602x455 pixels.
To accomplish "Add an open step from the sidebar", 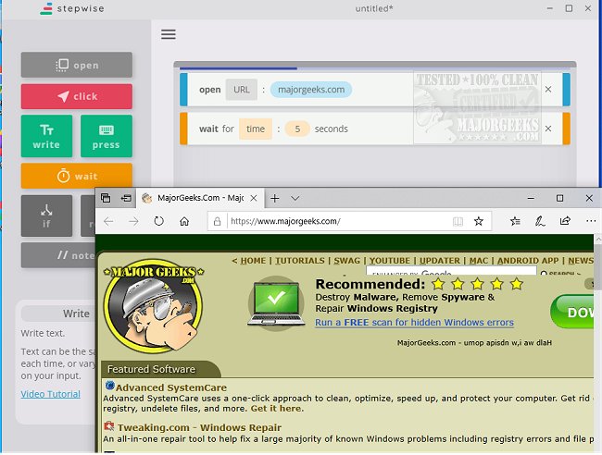I will click(77, 65).
